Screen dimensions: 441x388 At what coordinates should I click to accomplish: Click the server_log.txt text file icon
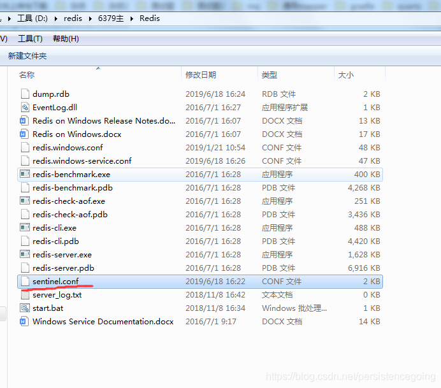(25, 294)
